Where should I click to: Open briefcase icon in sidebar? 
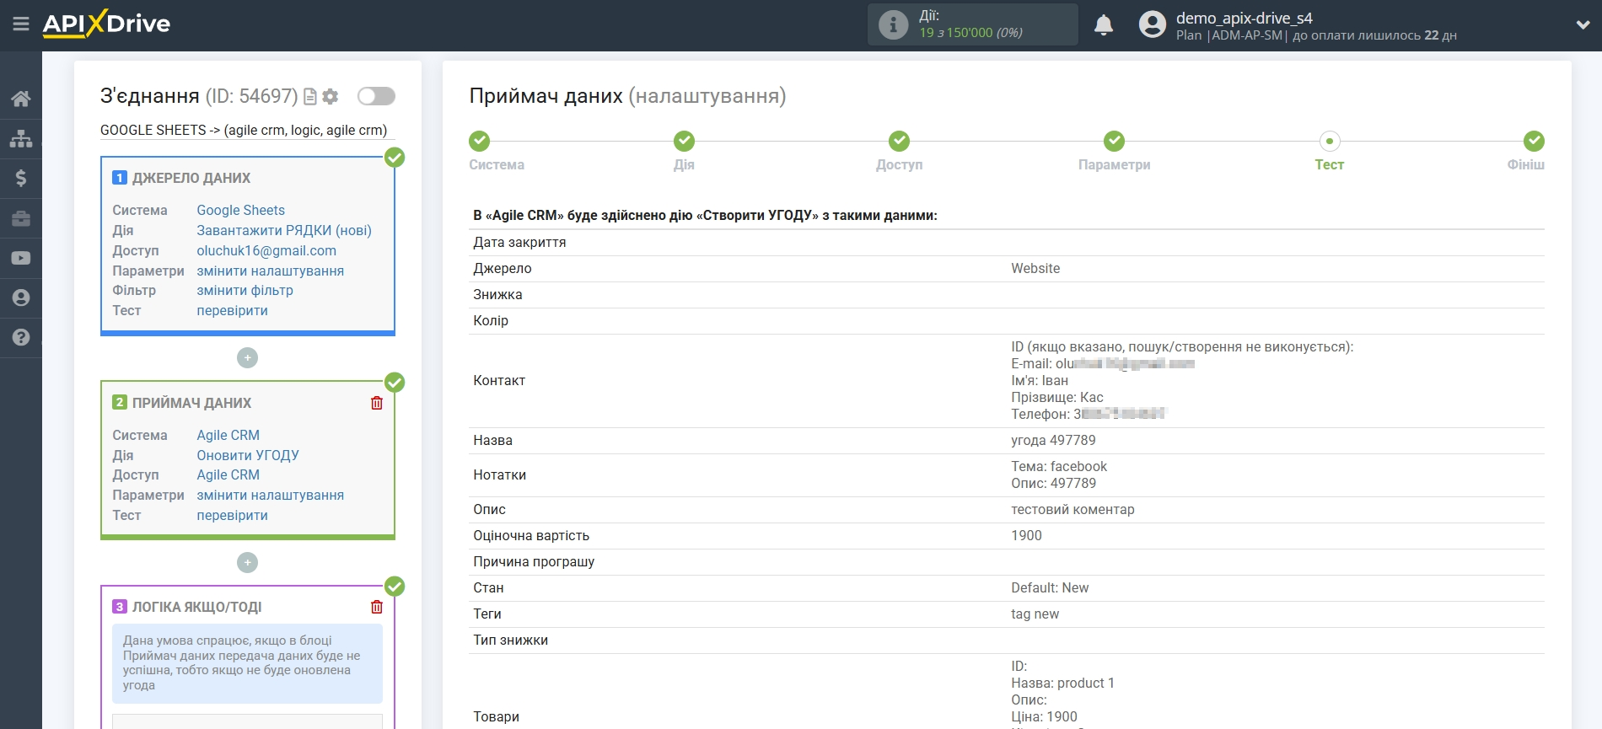pyautogui.click(x=21, y=218)
